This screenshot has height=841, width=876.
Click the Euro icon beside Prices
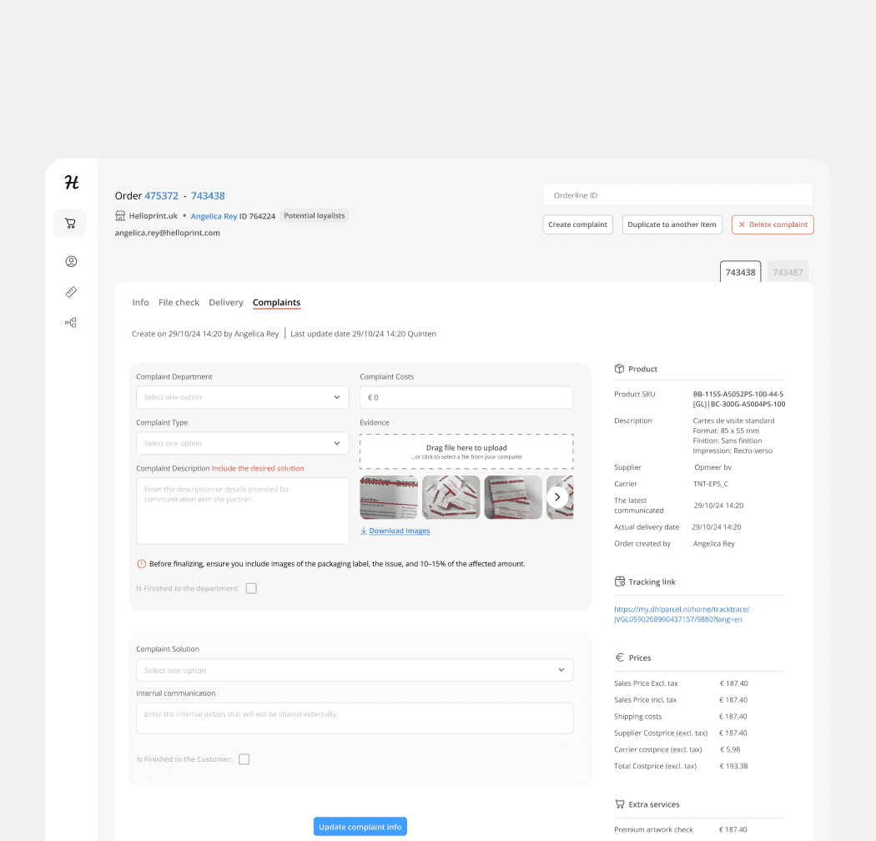pos(620,657)
